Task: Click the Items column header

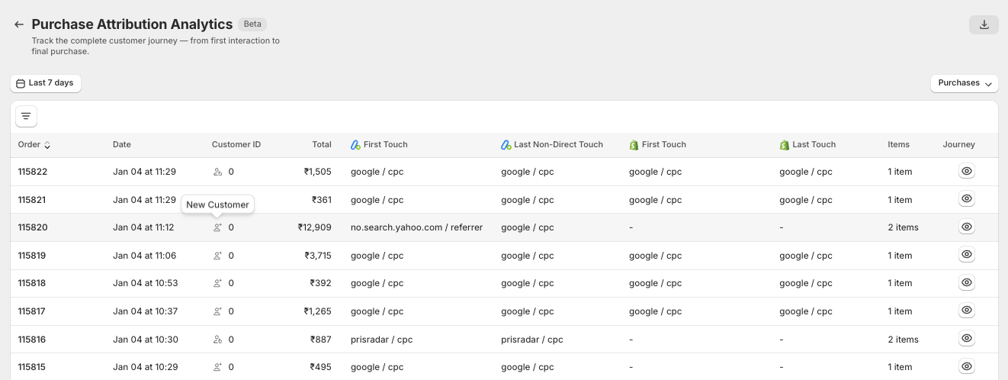Action: (898, 144)
